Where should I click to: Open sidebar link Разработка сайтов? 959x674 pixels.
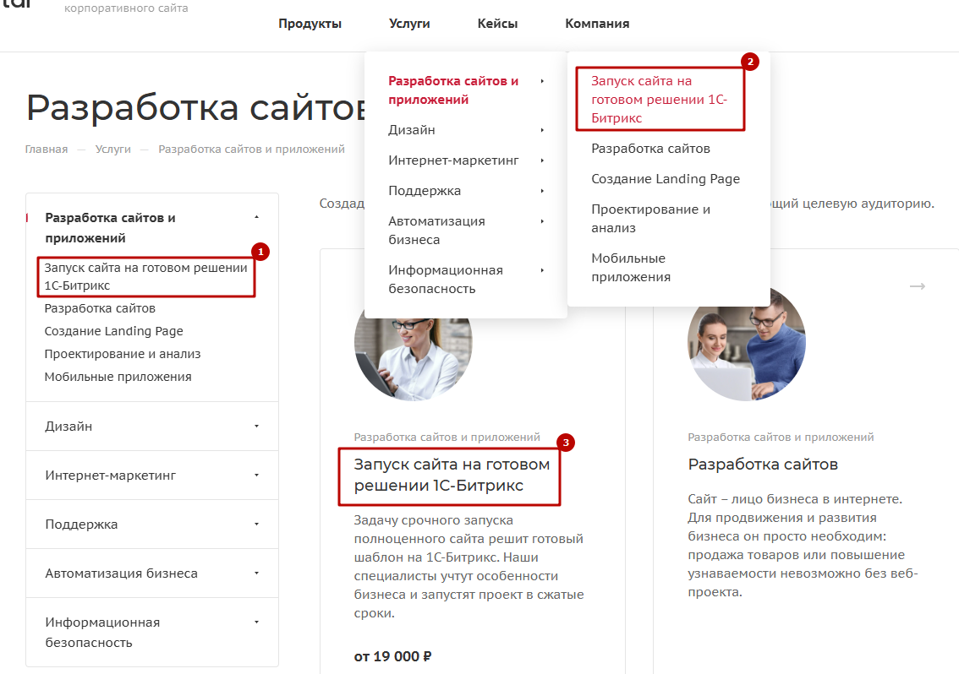tap(100, 308)
